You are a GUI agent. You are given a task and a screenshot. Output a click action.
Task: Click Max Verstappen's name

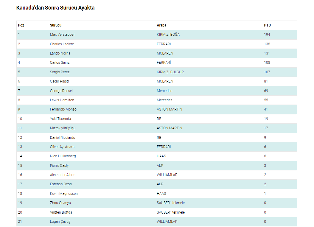click(x=63, y=35)
